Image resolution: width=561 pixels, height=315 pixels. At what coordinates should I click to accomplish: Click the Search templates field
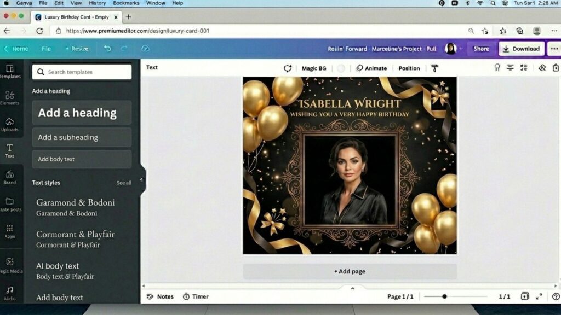tap(82, 72)
